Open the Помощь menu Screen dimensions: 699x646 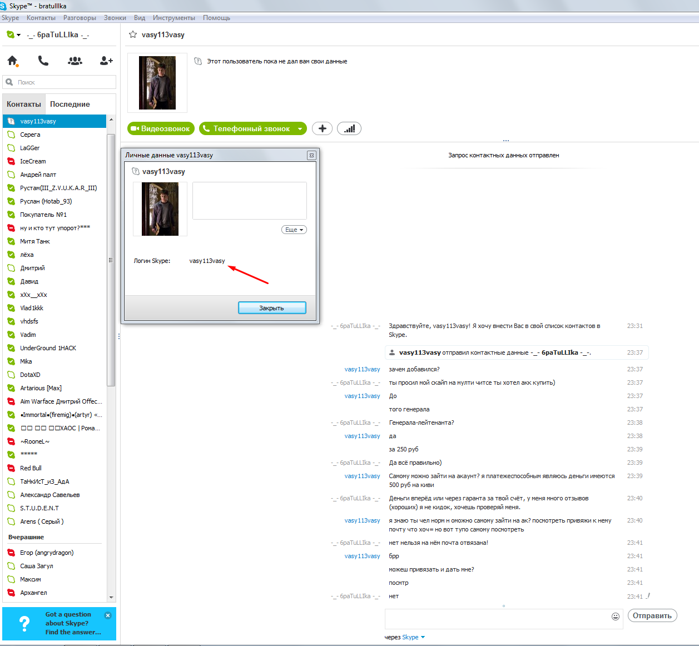[x=216, y=18]
